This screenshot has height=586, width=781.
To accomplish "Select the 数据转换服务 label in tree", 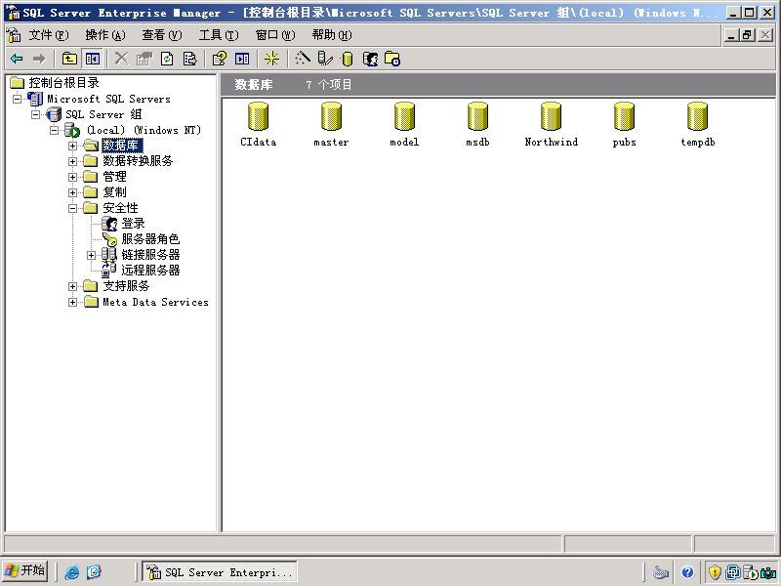I will 138,161.
